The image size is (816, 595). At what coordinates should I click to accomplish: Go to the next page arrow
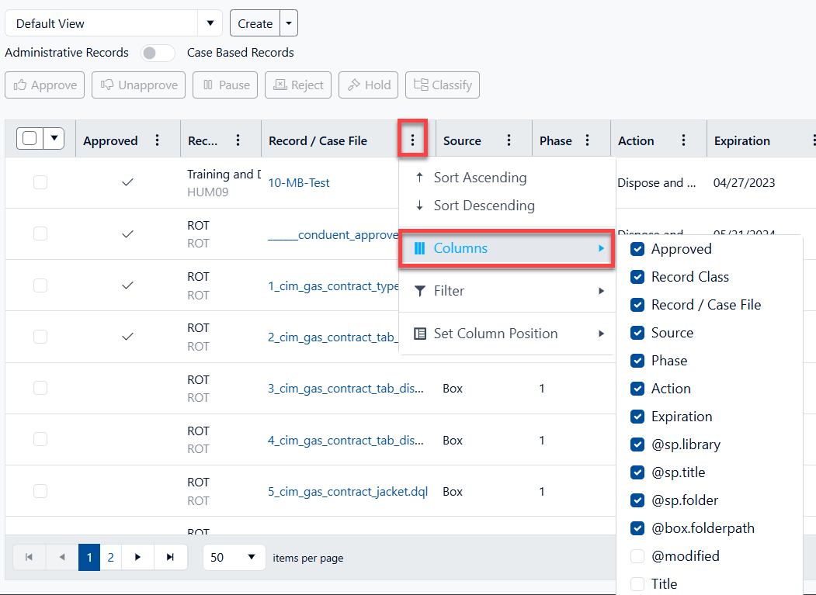tap(137, 557)
